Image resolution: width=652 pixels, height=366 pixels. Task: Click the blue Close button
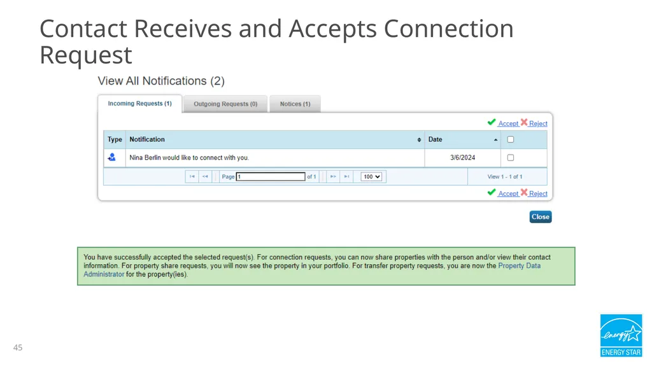click(541, 216)
